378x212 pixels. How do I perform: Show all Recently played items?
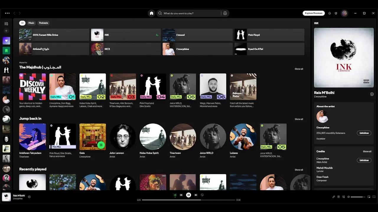point(299,170)
